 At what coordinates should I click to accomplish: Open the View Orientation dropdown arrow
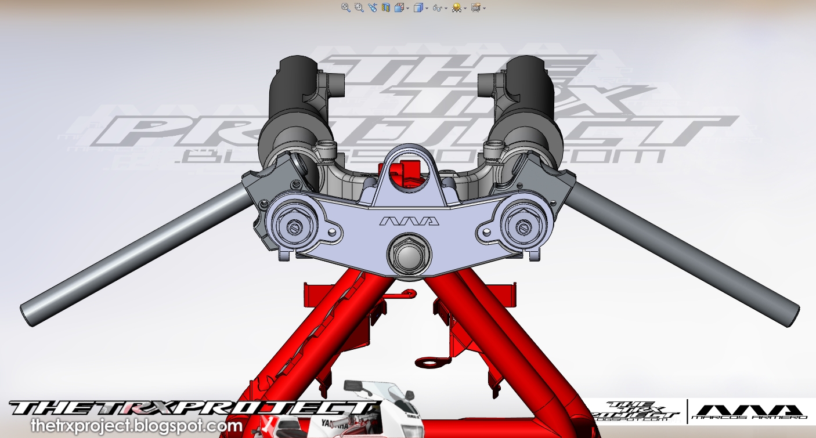pyautogui.click(x=408, y=8)
